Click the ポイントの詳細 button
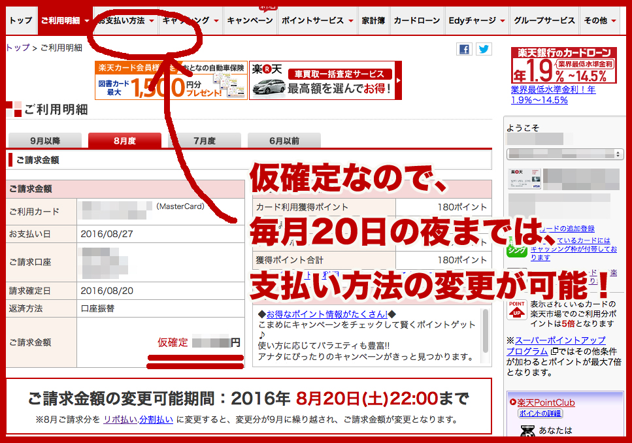This screenshot has width=632, height=443. point(540,413)
